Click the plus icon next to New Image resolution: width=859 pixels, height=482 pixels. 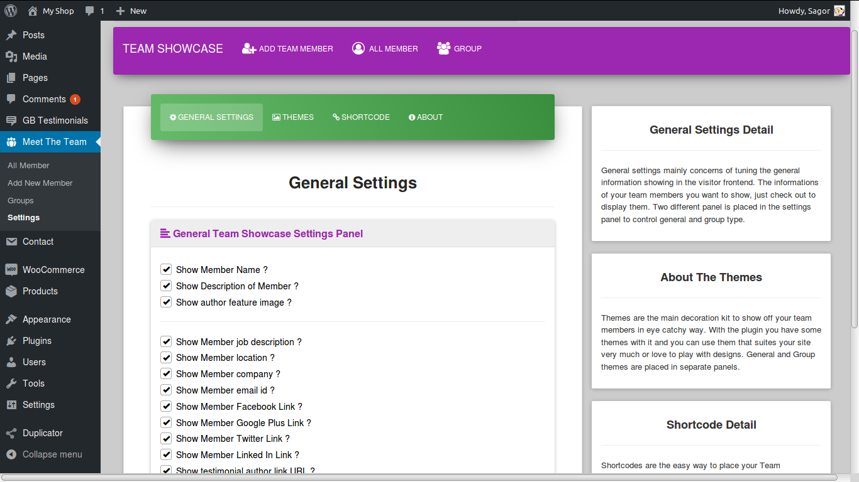121,11
